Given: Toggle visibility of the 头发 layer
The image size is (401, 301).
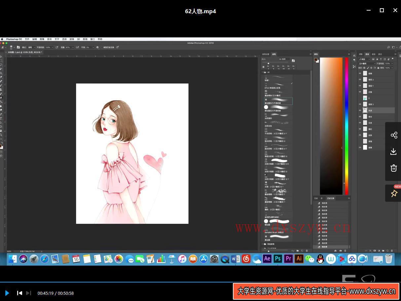Looking at the screenshot, I should pos(360,110).
